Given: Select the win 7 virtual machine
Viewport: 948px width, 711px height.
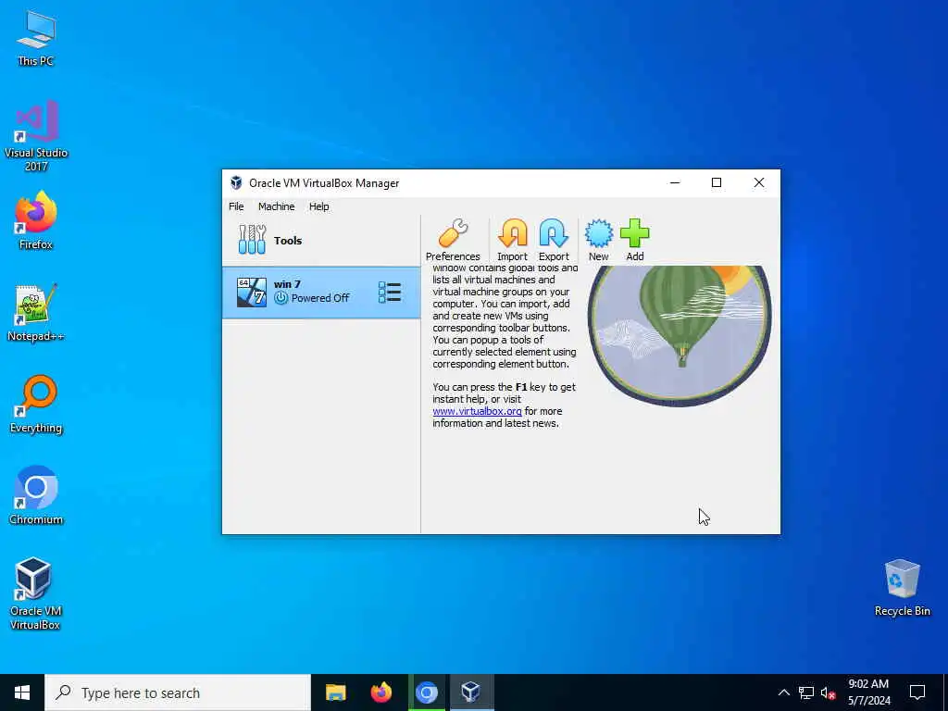Looking at the screenshot, I should (x=321, y=293).
